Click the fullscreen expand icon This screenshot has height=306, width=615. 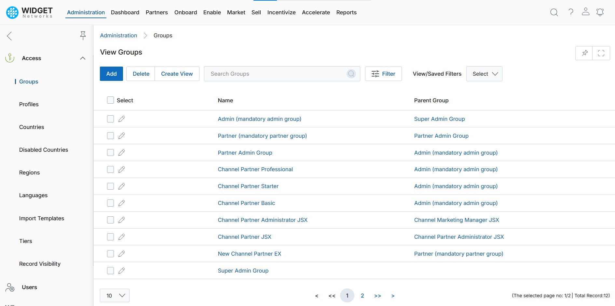pos(601,53)
